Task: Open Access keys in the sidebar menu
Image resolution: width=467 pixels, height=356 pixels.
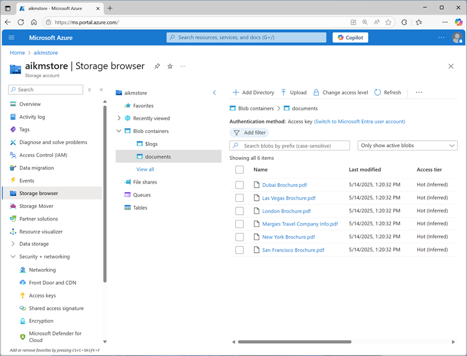Action: (42, 296)
